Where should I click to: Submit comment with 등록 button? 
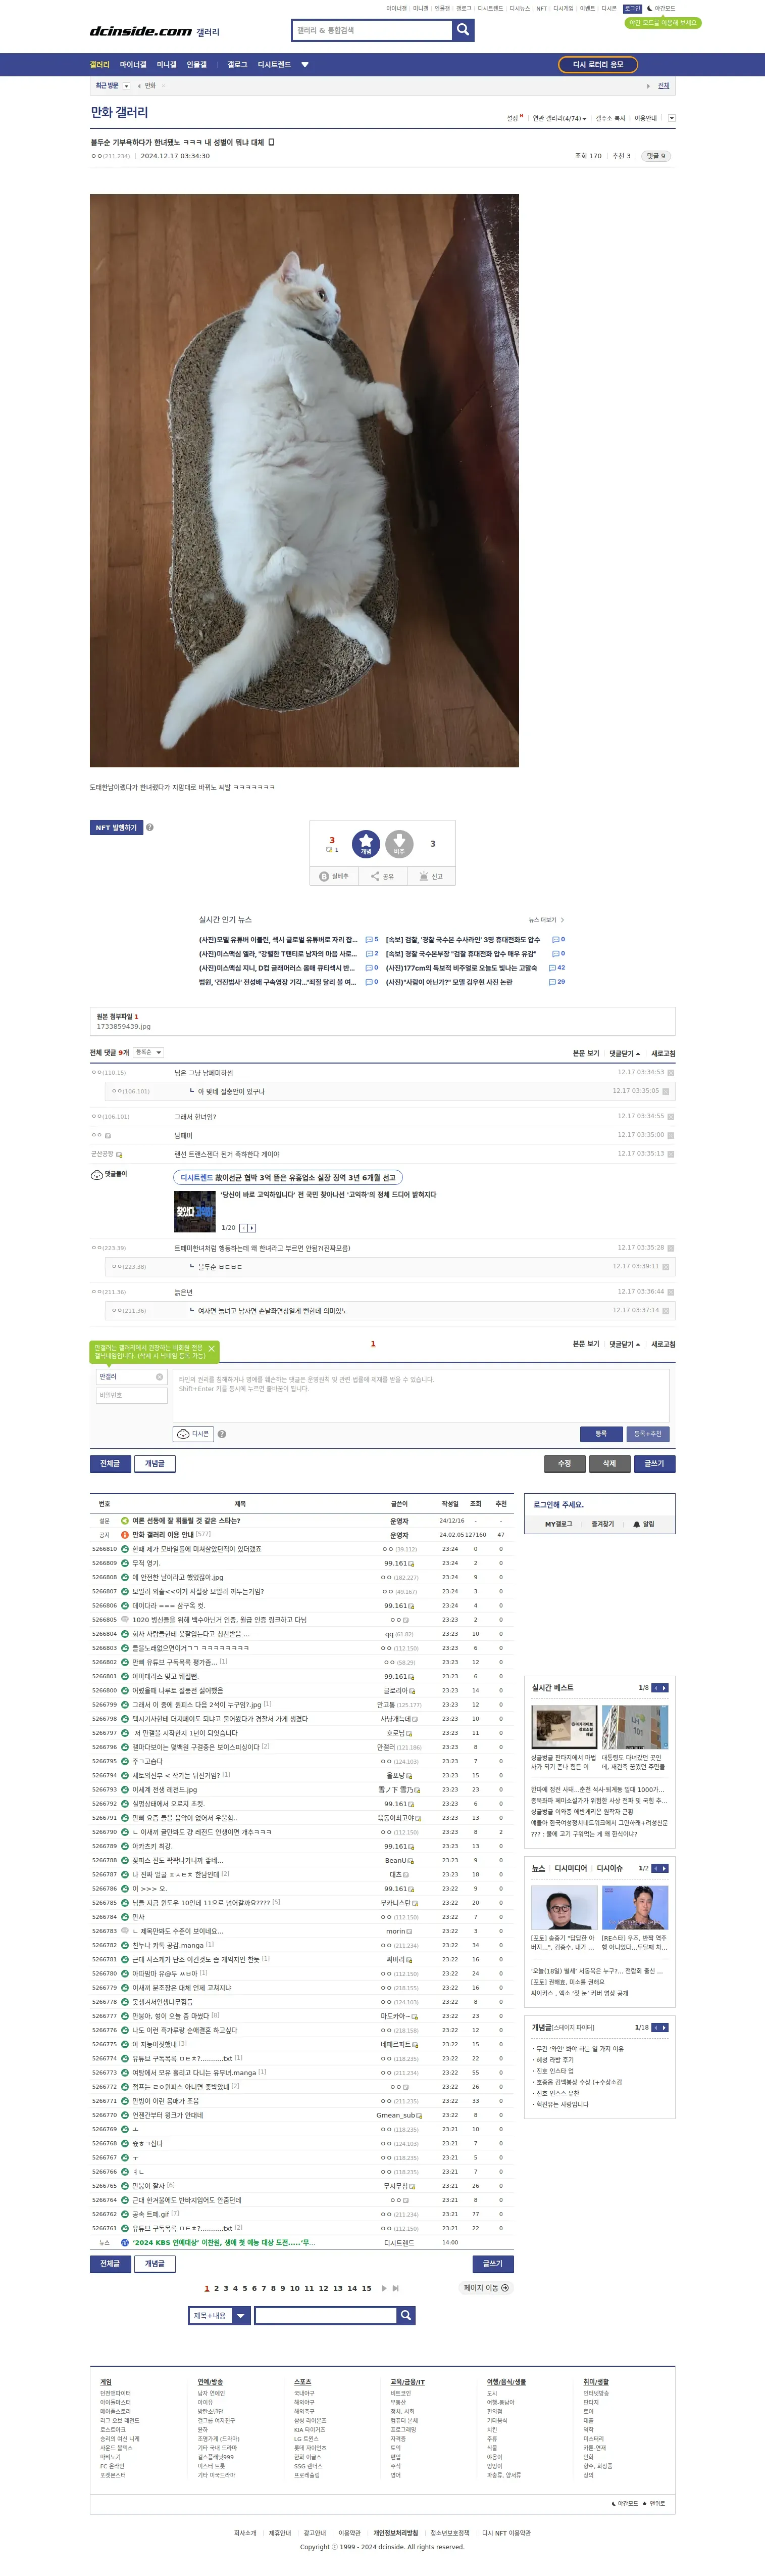click(601, 1433)
